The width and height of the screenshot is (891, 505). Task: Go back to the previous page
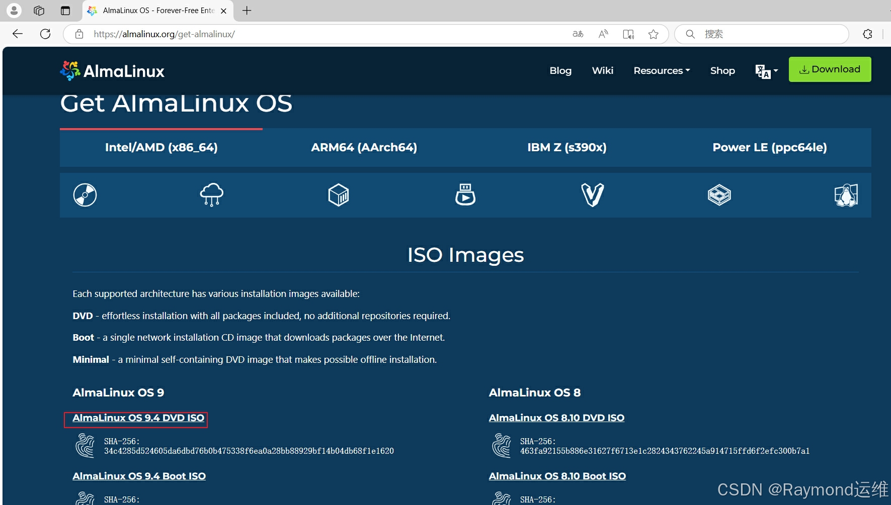click(18, 34)
